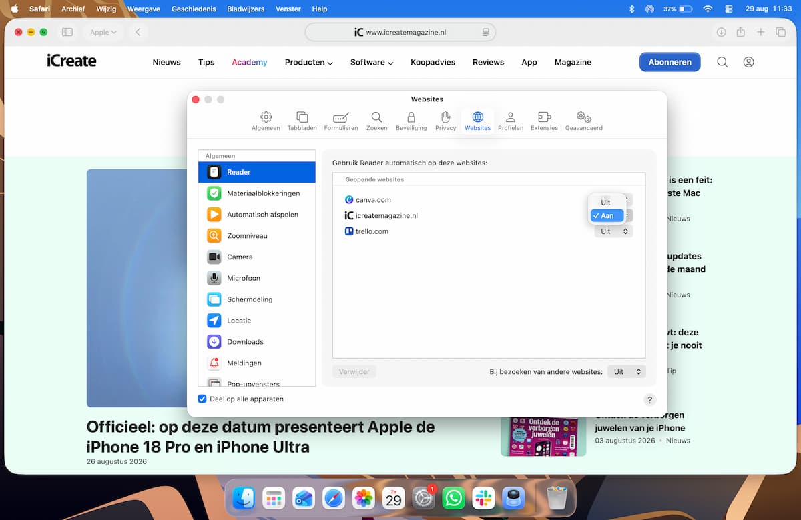
Task: Click the Abonneren button
Action: 670,62
